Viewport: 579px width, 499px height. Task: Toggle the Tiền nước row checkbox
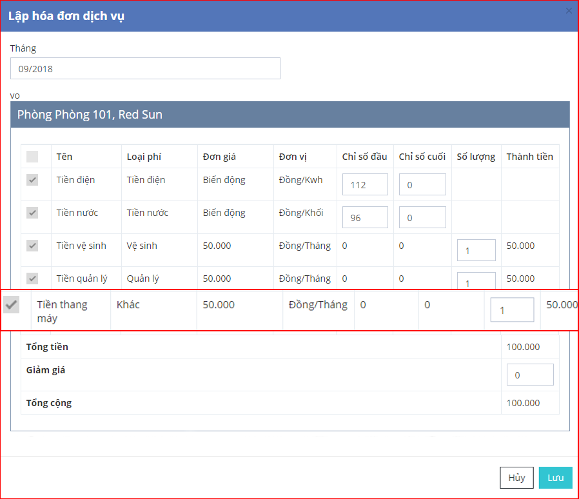[32, 213]
